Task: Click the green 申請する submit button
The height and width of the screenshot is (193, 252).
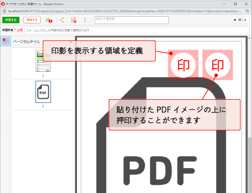Action: [11, 20]
